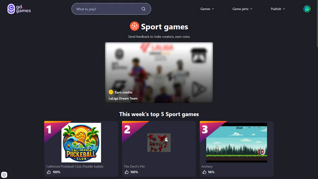Click thumbs-up icon on Archery card

pyautogui.click(x=204, y=172)
